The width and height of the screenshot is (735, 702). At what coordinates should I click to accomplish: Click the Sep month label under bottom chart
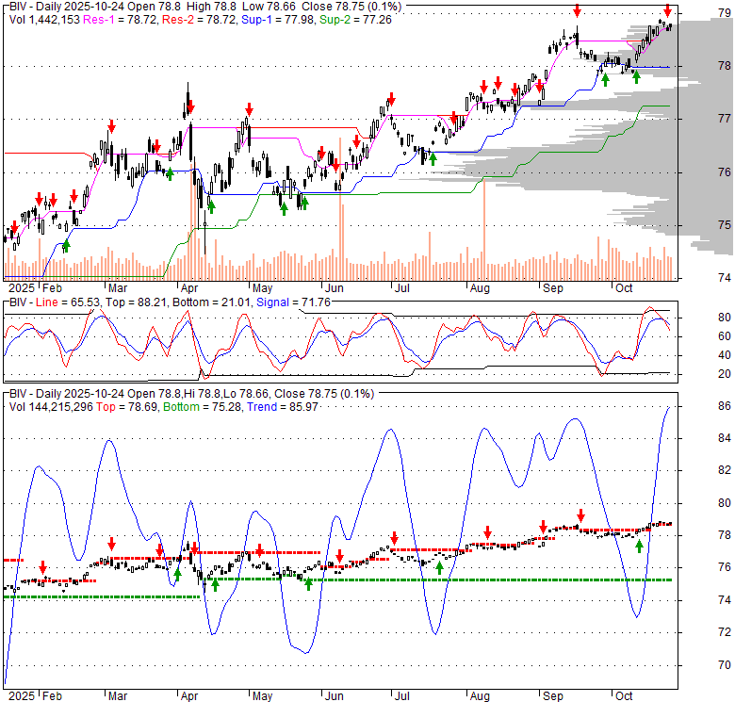tap(552, 696)
